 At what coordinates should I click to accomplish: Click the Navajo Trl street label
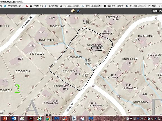pyautogui.click(x=70, y=108)
